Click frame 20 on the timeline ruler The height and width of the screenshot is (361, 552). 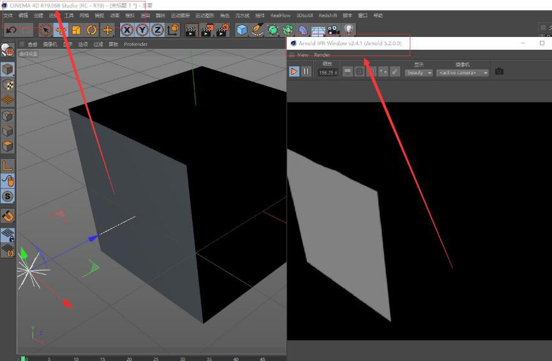click(x=129, y=359)
